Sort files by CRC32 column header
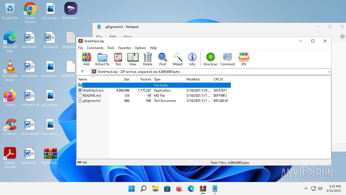This screenshot has height=195, width=346. click(x=221, y=79)
